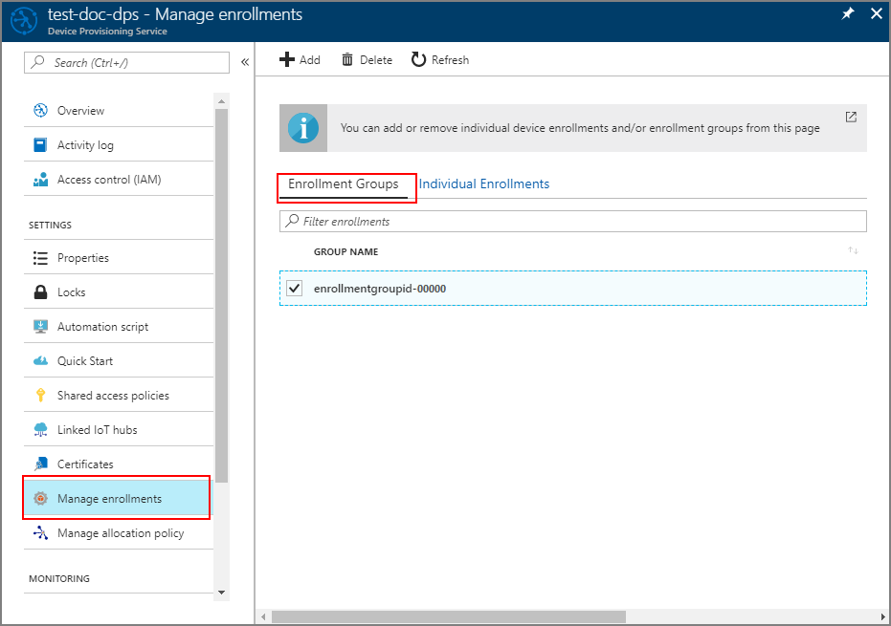Open info link in new window icon
This screenshot has width=891, height=626.
(x=851, y=118)
